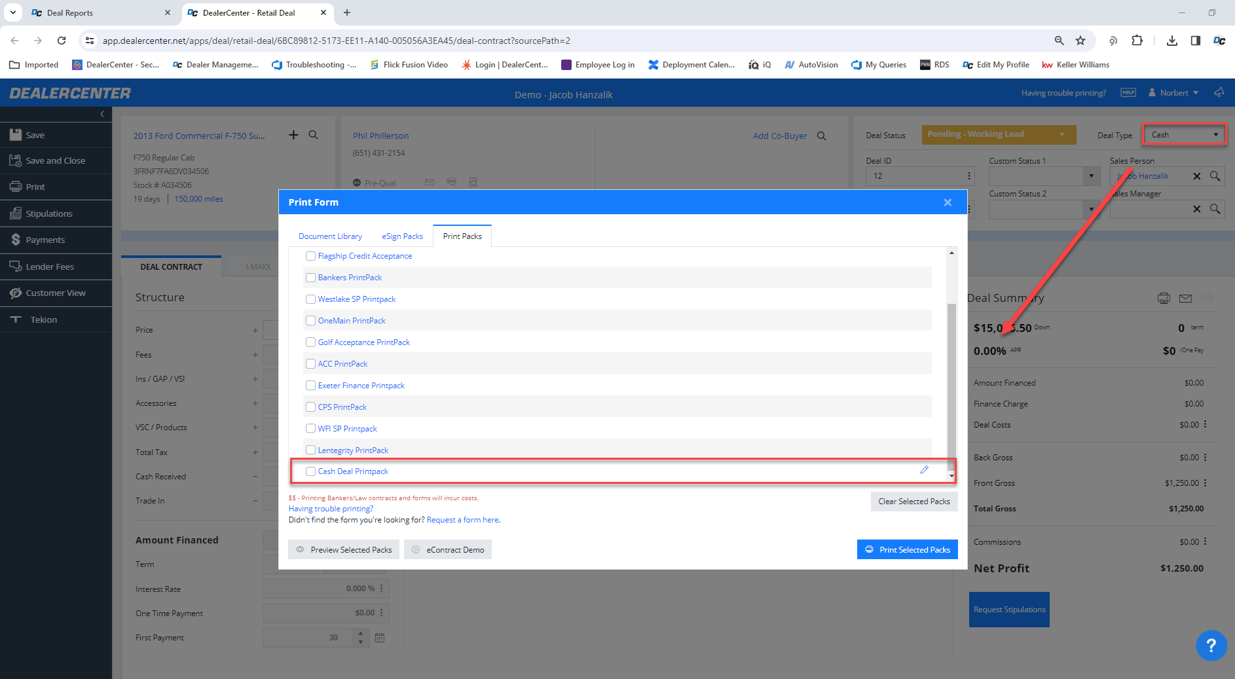Reload the browser page
1235x679 pixels.
62,41
